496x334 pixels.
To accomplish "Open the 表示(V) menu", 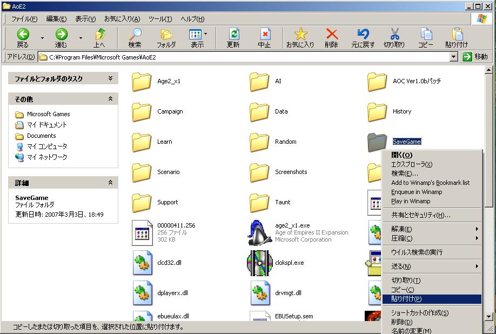I will point(85,19).
